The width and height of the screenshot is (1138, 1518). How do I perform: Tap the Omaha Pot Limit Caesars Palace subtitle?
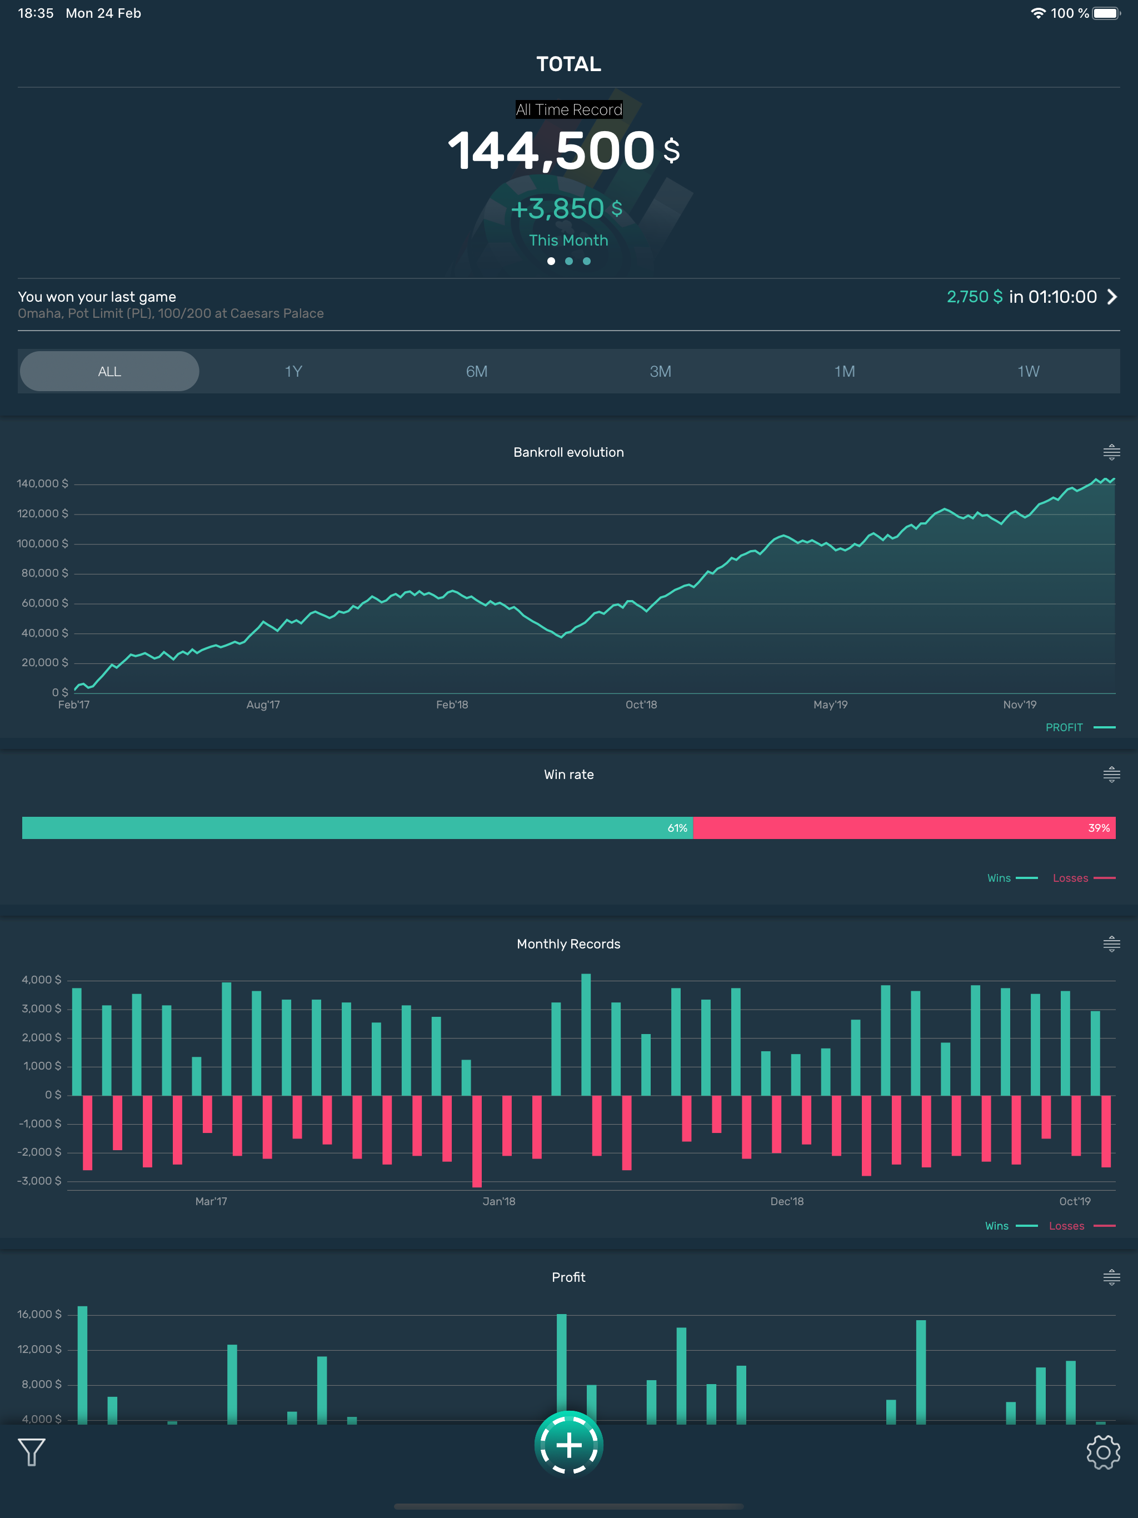(x=171, y=313)
